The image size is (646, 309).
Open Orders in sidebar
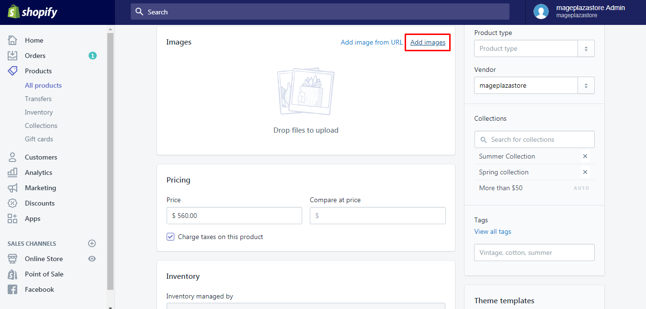click(x=35, y=56)
